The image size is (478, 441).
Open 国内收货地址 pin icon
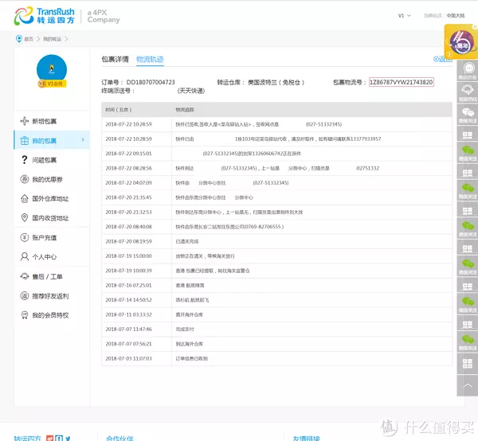point(25,218)
